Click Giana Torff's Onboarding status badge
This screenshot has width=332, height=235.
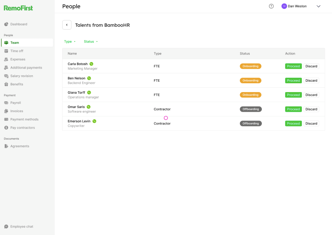coord(250,95)
